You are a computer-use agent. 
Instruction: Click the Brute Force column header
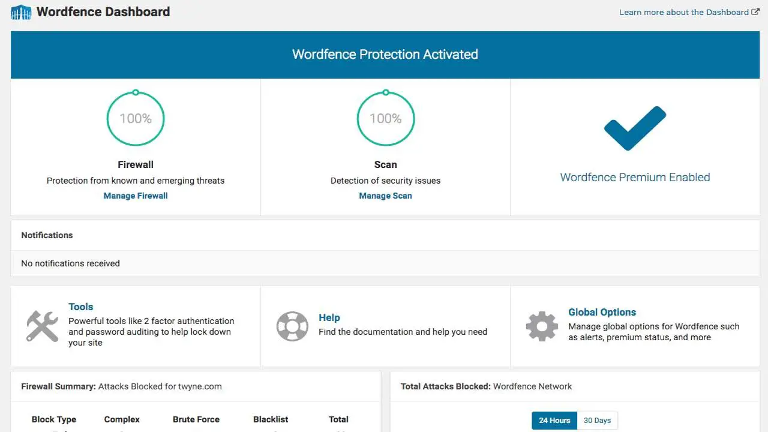point(196,419)
